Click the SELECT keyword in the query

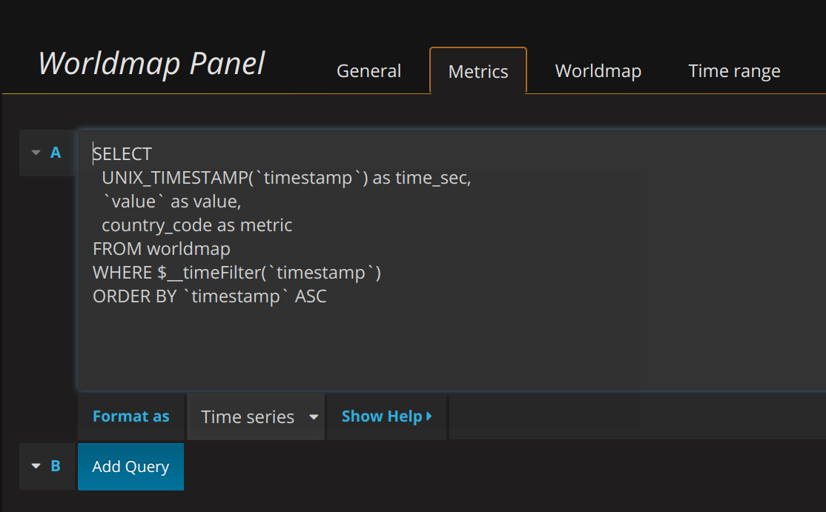pyautogui.click(x=122, y=153)
